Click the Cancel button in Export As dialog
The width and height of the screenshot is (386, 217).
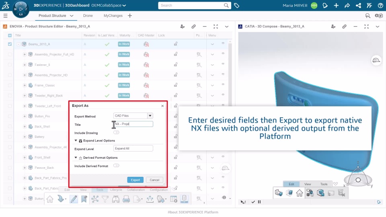click(x=154, y=180)
